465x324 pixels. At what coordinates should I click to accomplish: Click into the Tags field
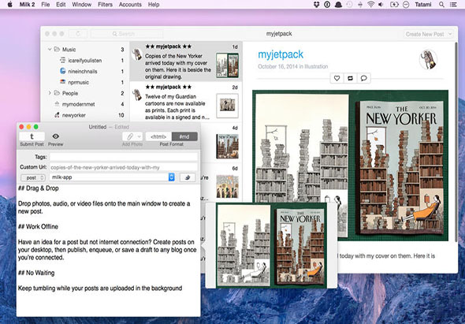(124, 157)
